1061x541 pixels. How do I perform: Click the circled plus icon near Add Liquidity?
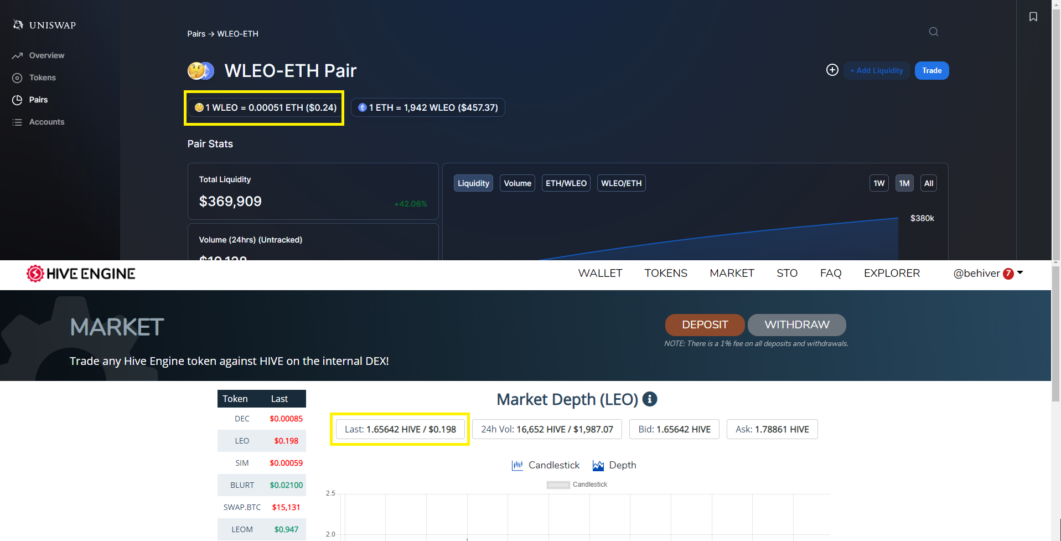(x=832, y=70)
